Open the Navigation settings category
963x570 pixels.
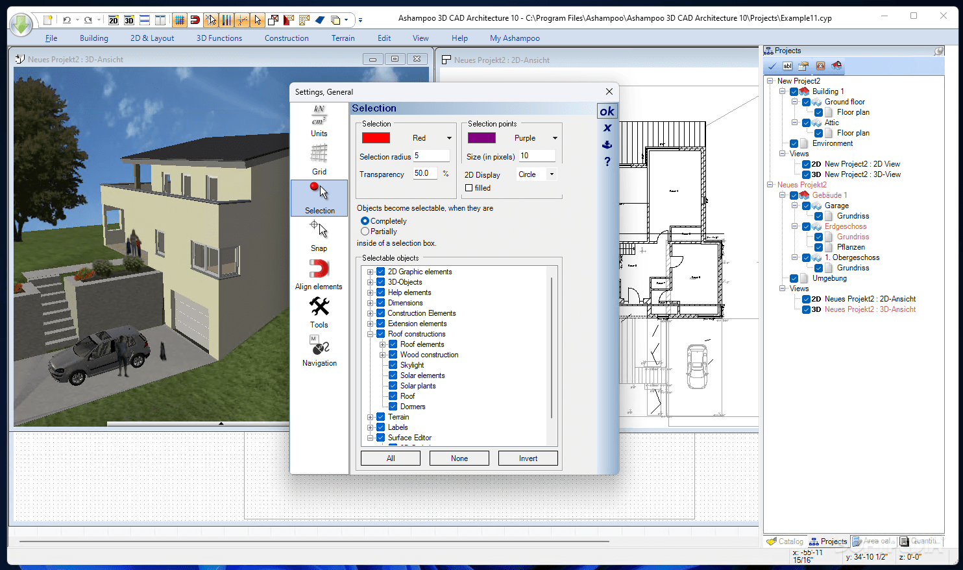319,351
